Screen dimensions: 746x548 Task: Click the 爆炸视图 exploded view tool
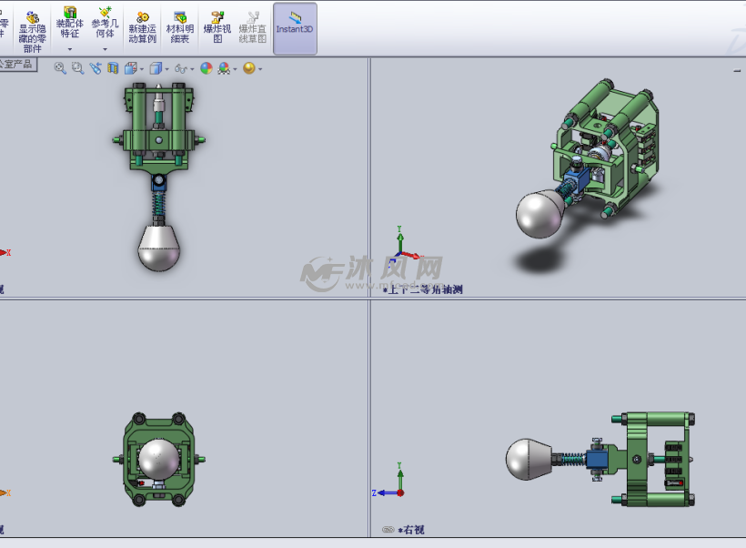pyautogui.click(x=217, y=27)
